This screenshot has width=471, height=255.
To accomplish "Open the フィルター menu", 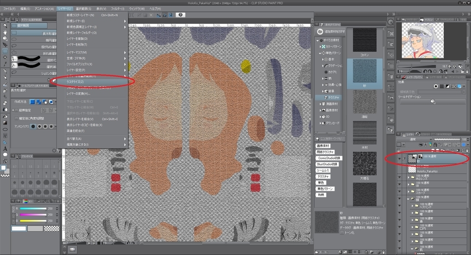I will [x=117, y=9].
